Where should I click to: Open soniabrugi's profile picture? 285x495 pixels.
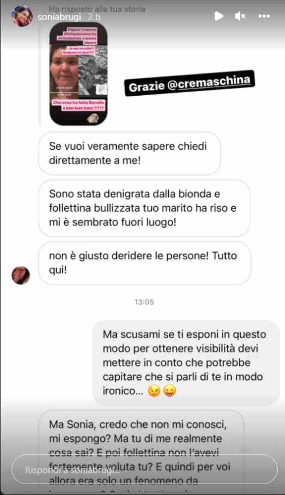click(22, 16)
